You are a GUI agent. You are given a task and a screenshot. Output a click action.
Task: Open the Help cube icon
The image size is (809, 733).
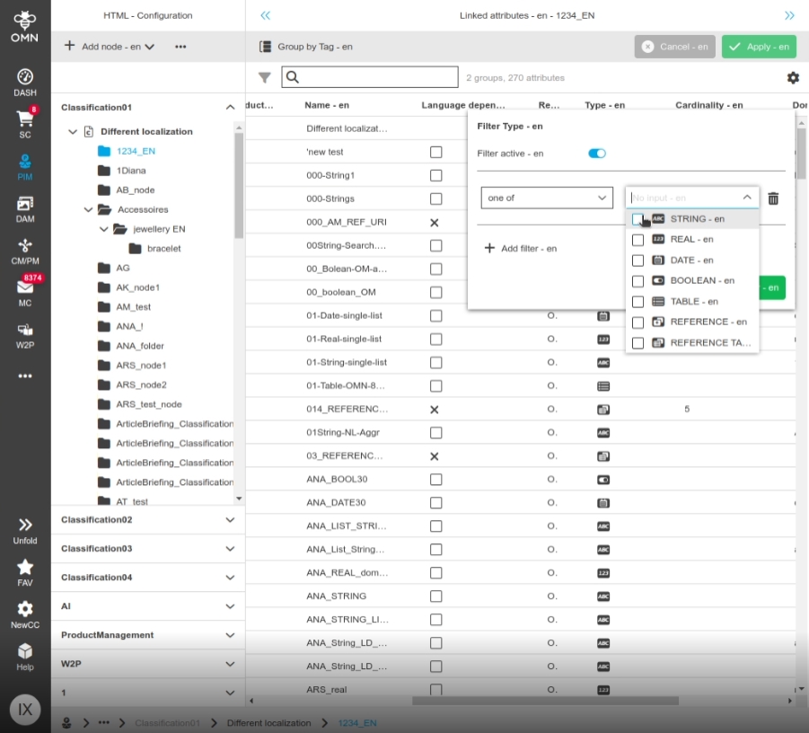25,657
